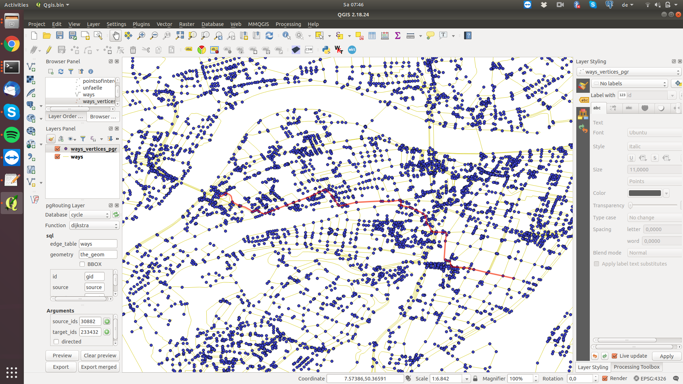Click the Delete Selected trash icon
The height and width of the screenshot is (384, 683).
point(133,50)
